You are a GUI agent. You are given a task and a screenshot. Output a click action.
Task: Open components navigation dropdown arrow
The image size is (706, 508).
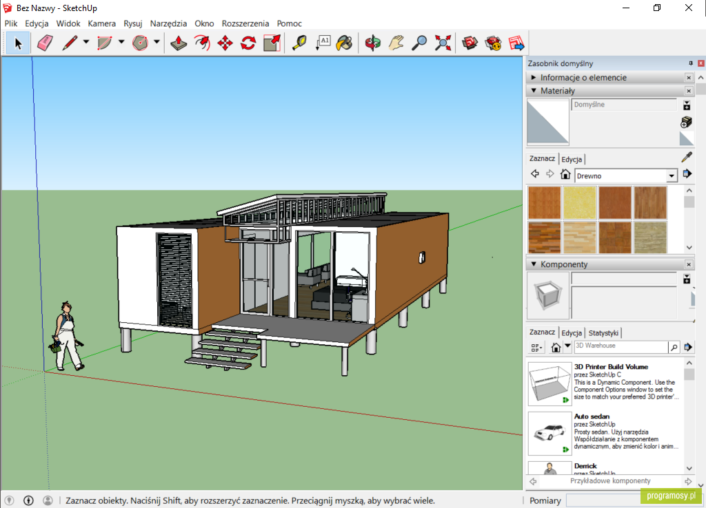click(x=568, y=346)
